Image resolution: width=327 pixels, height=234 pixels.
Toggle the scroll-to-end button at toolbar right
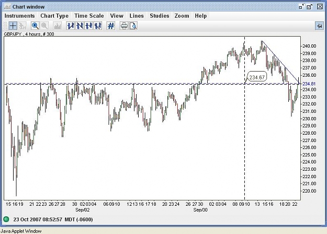319,26
